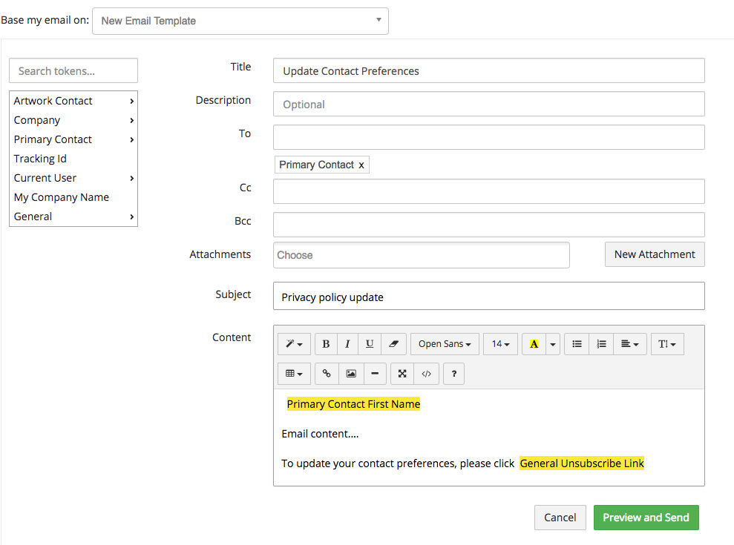The image size is (734, 545).
Task: Click the Preview and Send button
Action: click(646, 518)
